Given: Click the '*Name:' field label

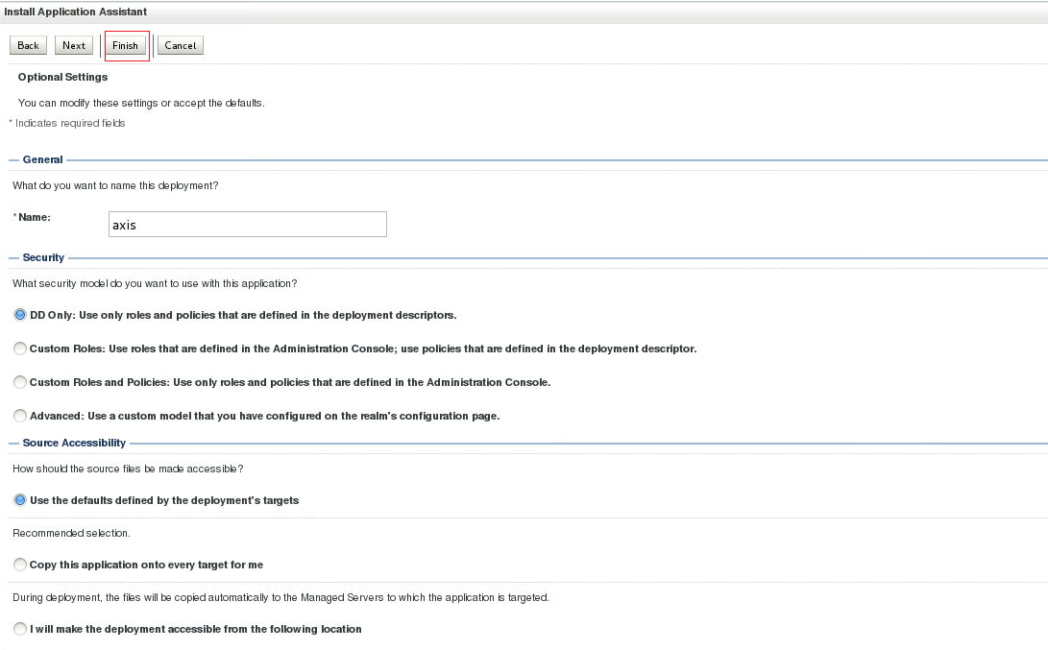Looking at the screenshot, I should 32,217.
